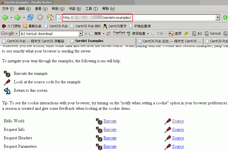
Task: Expand the Google search box history dropdown
Action: click(81, 34)
